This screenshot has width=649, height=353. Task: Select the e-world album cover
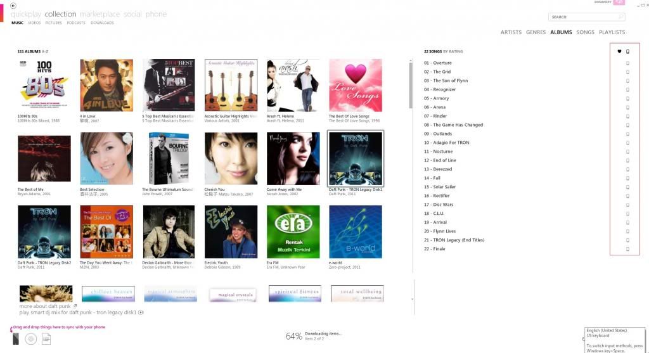coord(356,232)
